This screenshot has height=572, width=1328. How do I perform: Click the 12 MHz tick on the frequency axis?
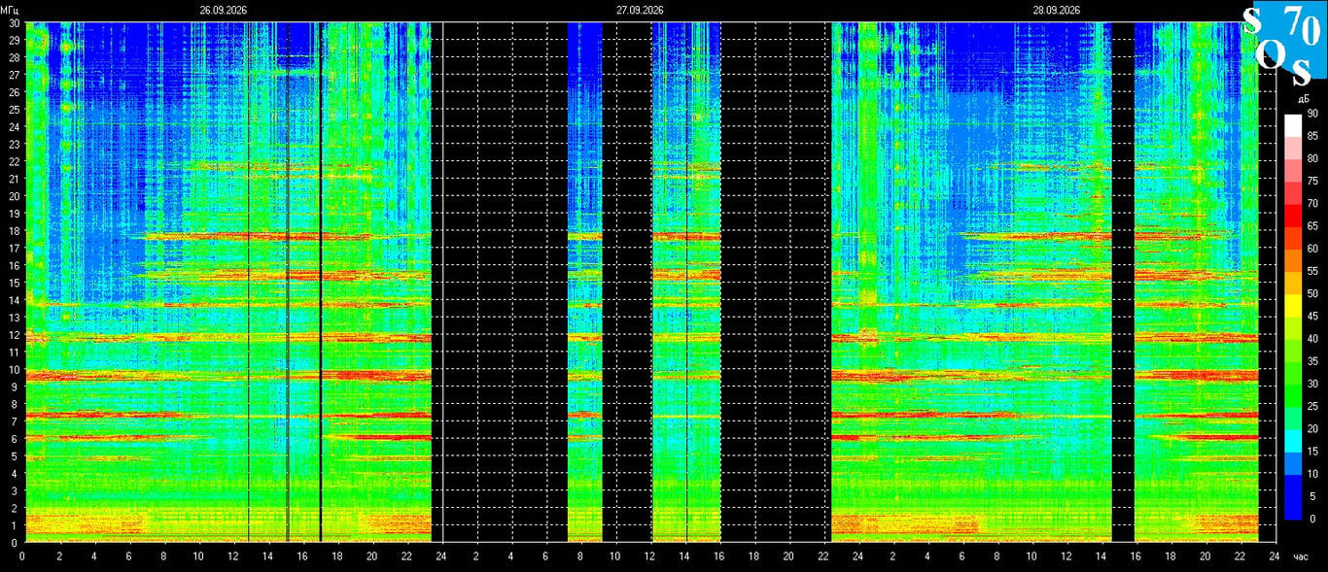14,335
